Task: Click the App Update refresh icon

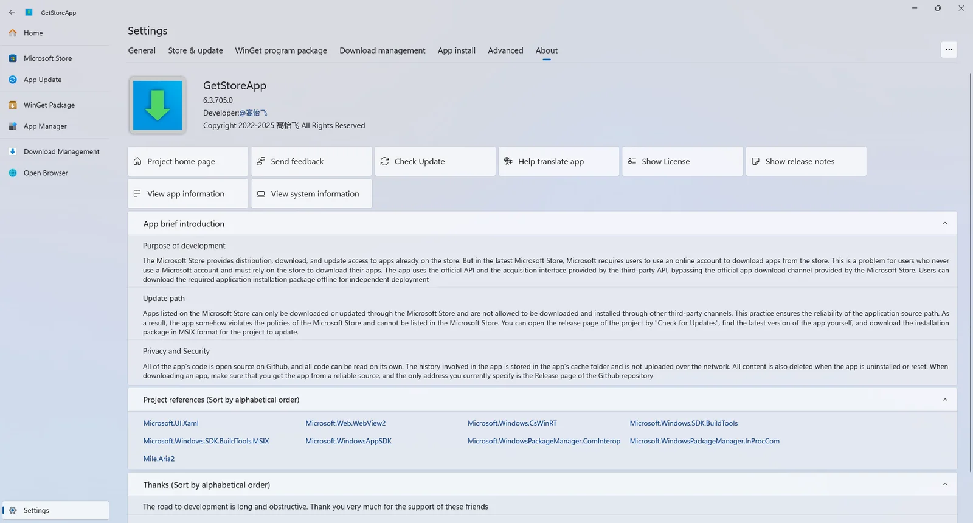Action: (13, 80)
